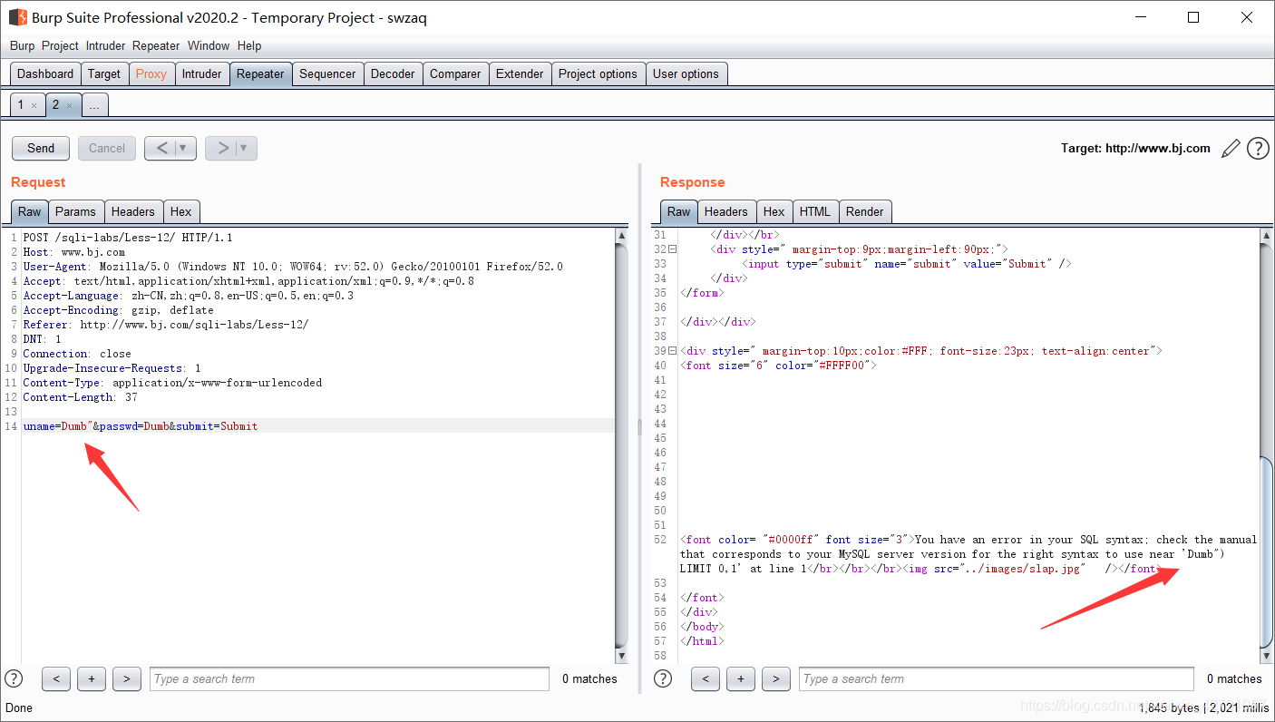Click the request search term field

[349, 678]
